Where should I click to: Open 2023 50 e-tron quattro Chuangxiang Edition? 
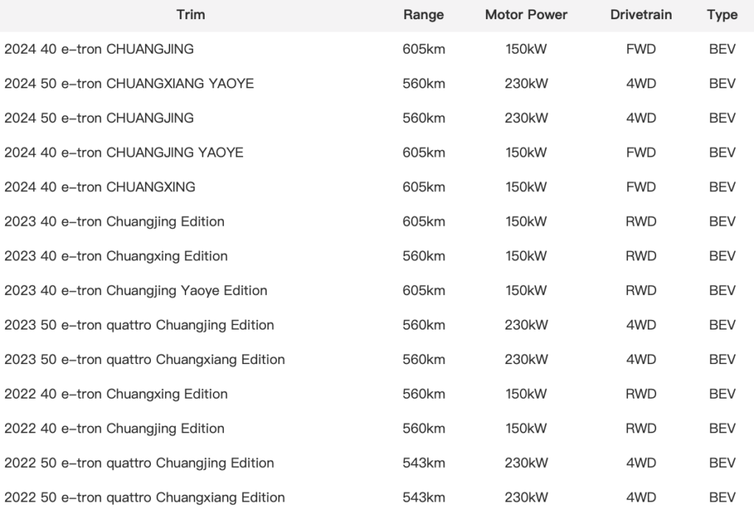(x=144, y=360)
